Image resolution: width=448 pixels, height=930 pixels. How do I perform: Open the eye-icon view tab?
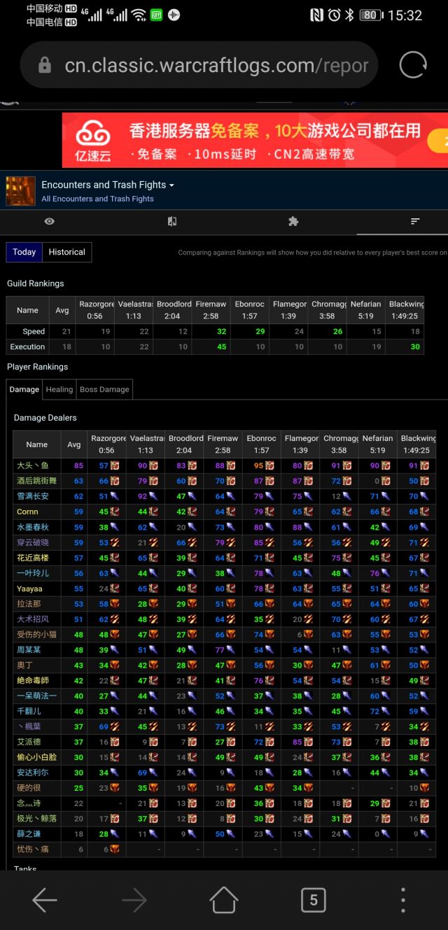pyautogui.click(x=49, y=221)
